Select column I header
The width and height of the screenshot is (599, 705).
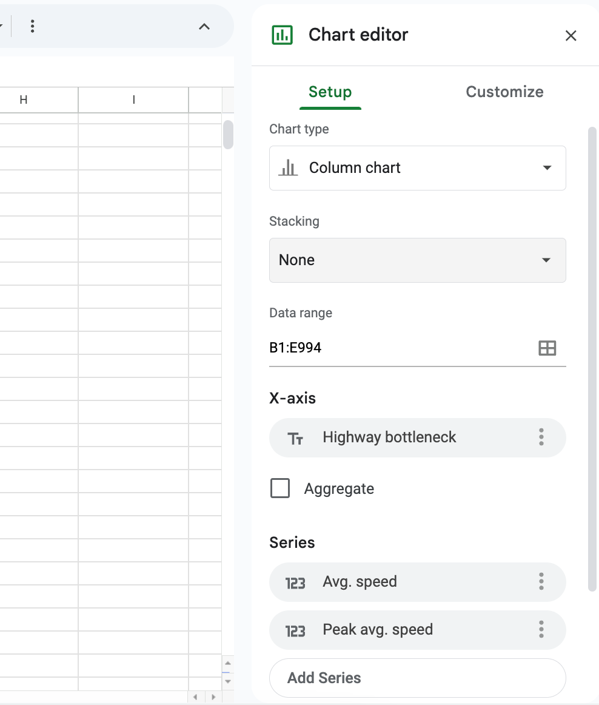pos(133,100)
